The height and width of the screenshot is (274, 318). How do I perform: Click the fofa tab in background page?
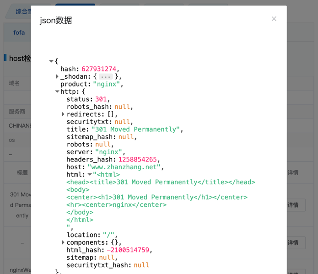point(19,32)
